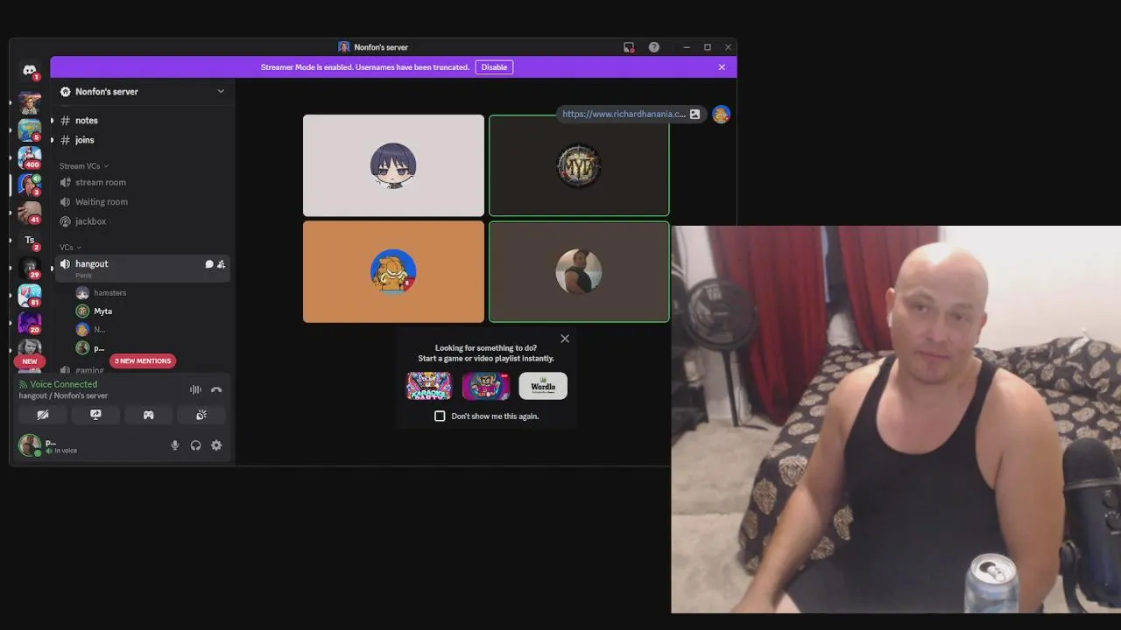
Task: Click the Voice Connected status text
Action: coord(64,384)
